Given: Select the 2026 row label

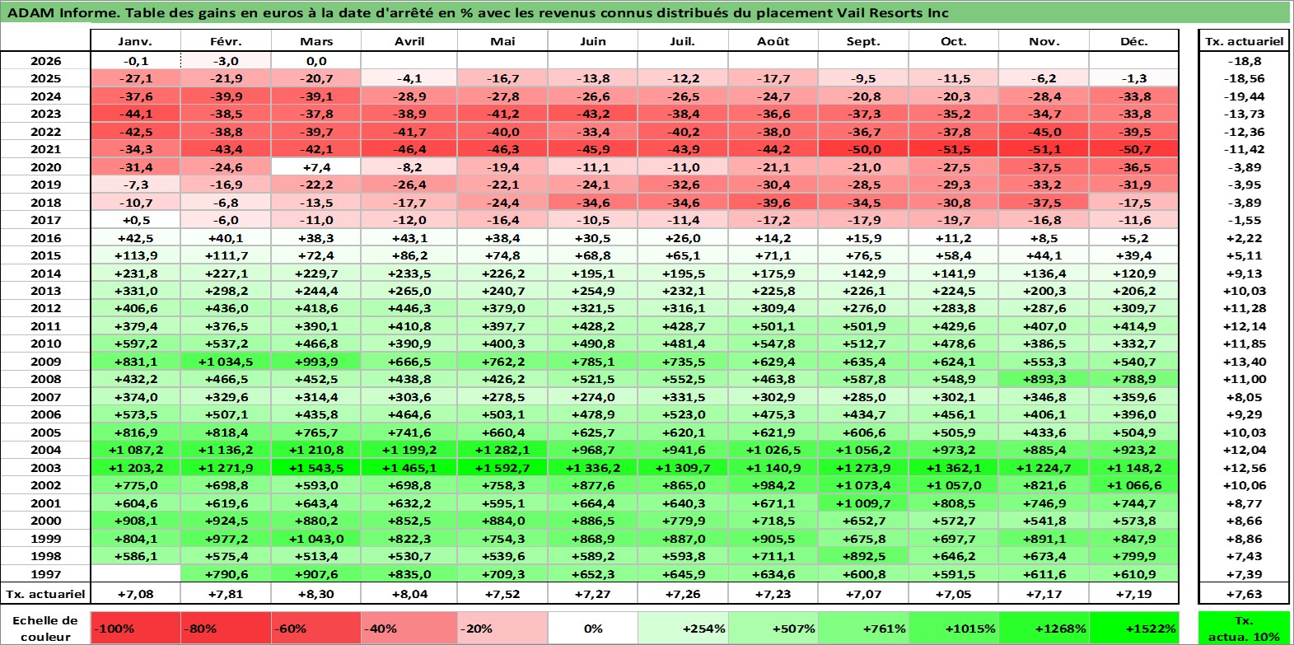Looking at the screenshot, I should click(45, 61).
